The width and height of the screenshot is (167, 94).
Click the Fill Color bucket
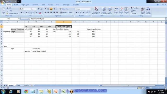pos(36,13)
